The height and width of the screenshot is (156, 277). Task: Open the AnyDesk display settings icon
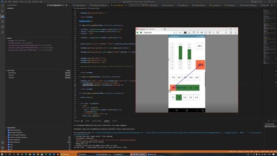[x=206, y=32]
